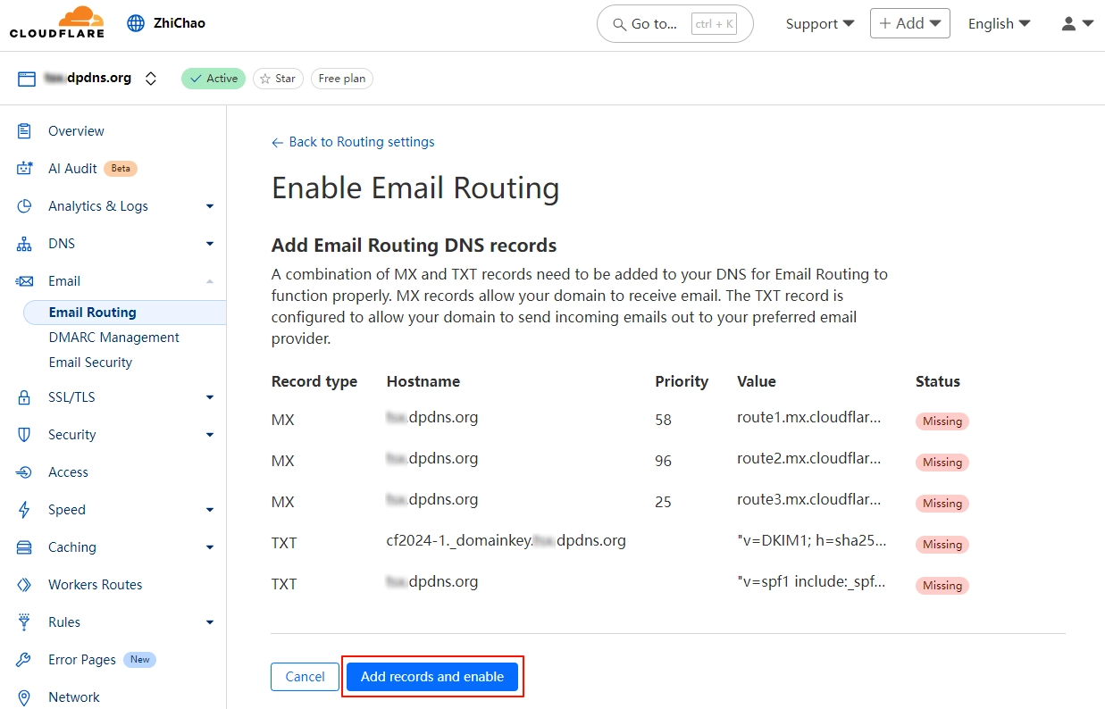Collapse the Email sidebar section
The image size is (1105, 709).
pyautogui.click(x=210, y=281)
